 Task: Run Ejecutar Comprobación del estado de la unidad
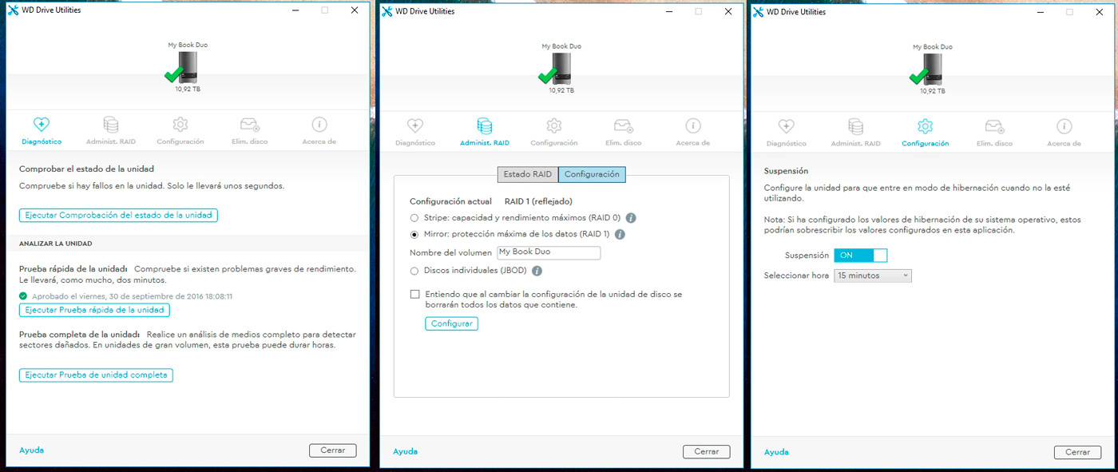pos(118,216)
